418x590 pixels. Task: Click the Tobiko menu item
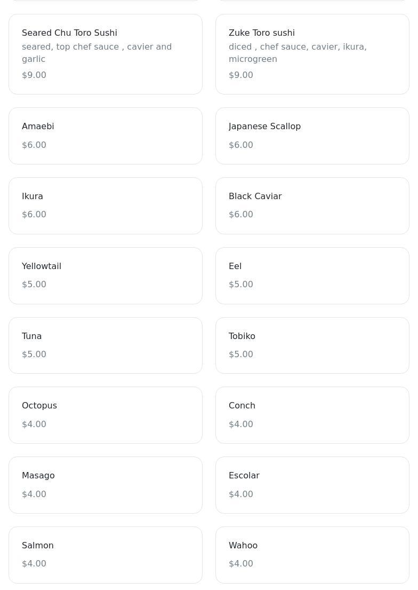(x=312, y=345)
